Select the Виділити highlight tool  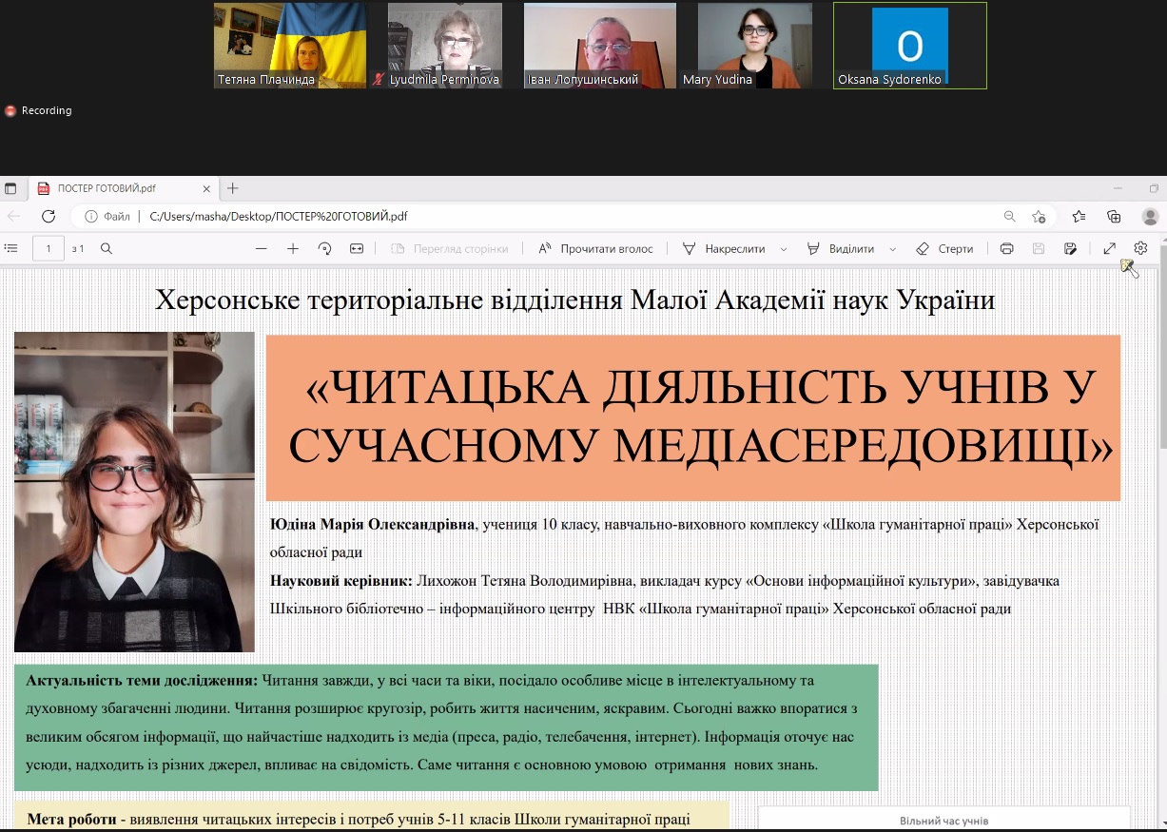coord(841,248)
